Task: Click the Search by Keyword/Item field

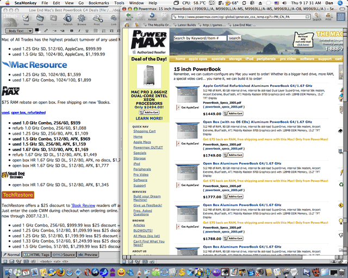Action: point(200,38)
